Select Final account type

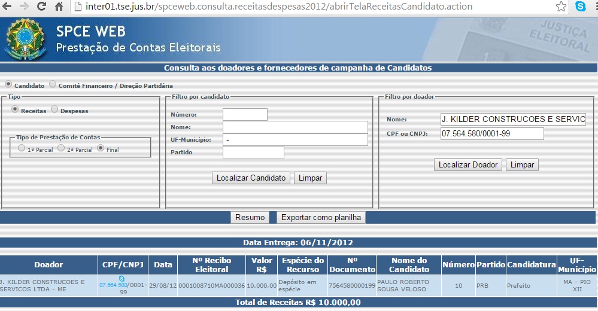tap(101, 148)
